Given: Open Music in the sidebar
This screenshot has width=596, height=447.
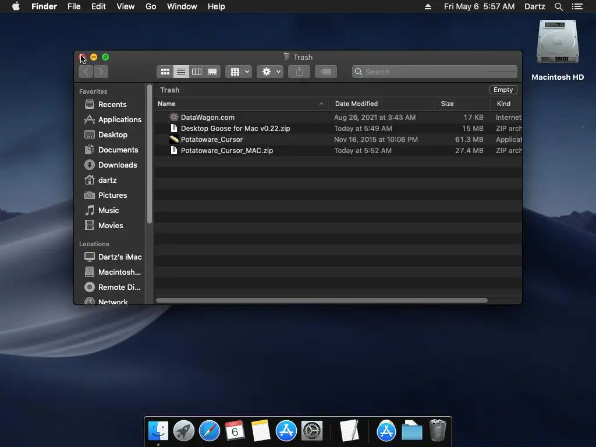Looking at the screenshot, I should [x=110, y=210].
